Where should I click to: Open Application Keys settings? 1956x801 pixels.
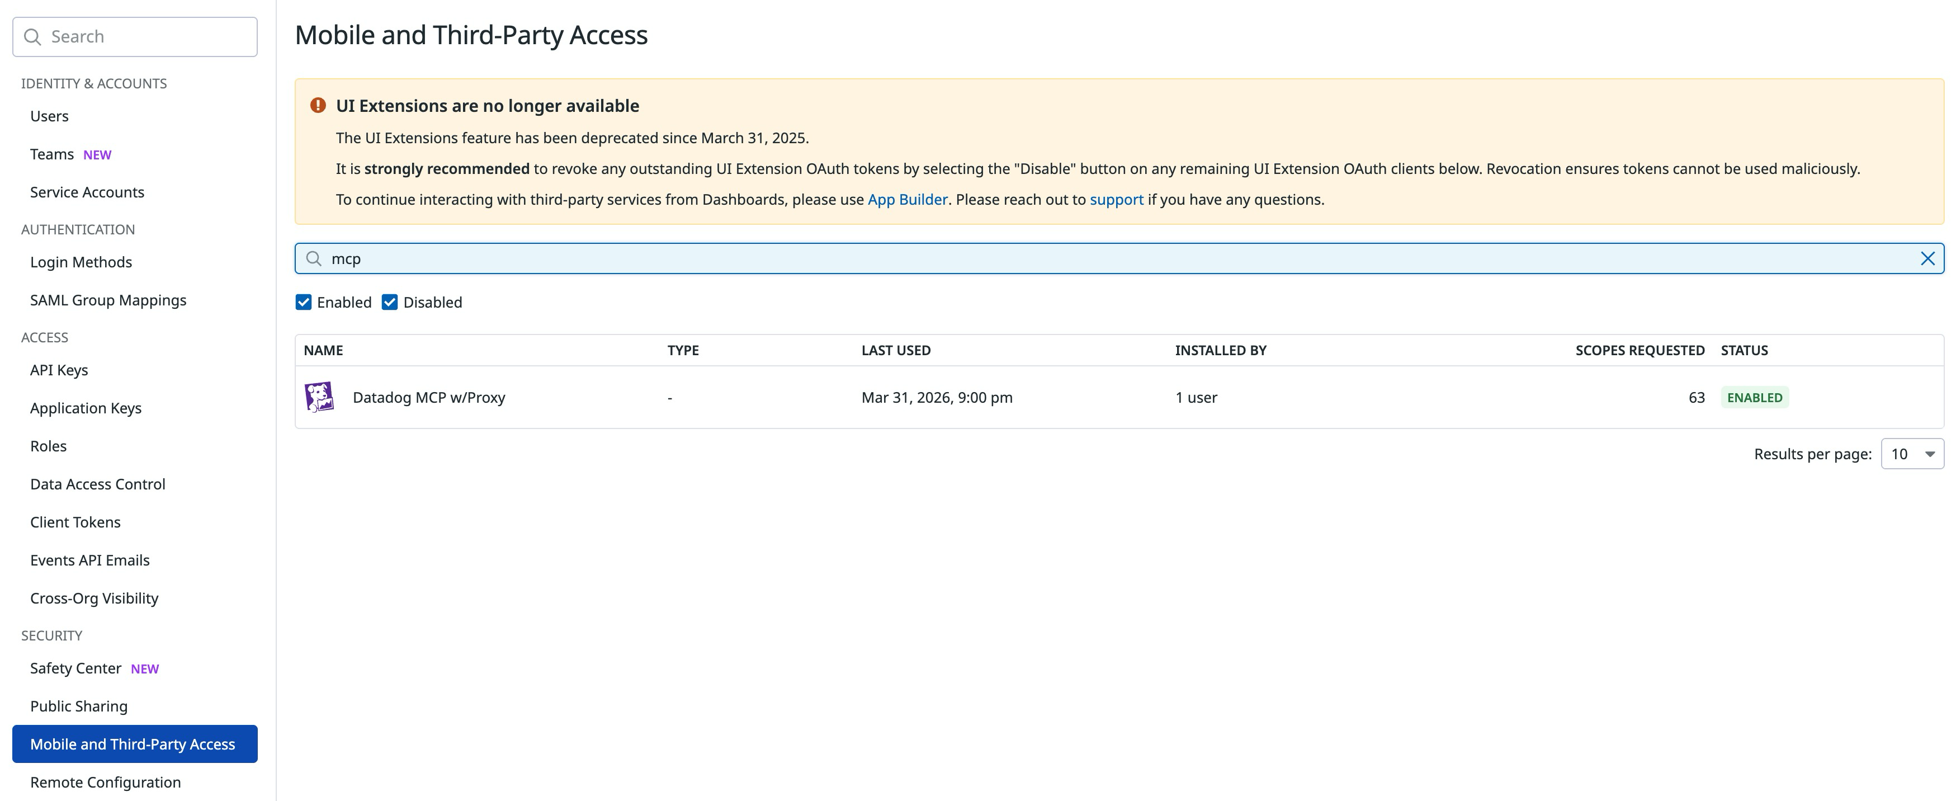coord(85,408)
